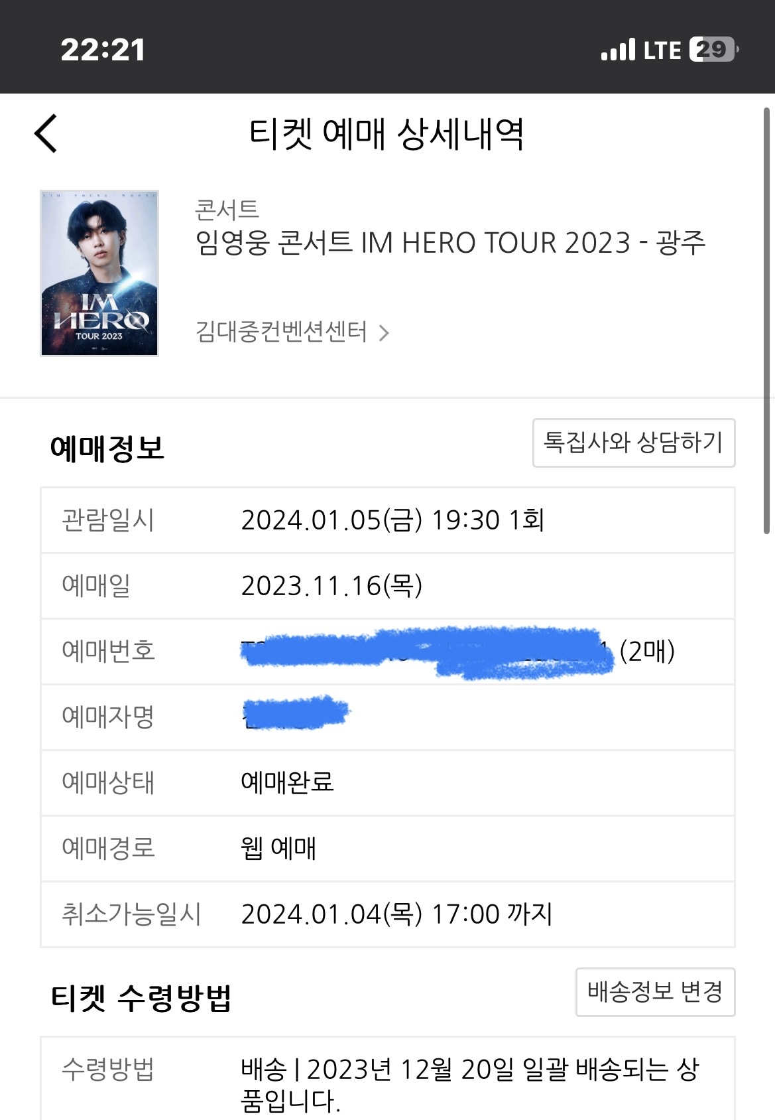775x1120 pixels.
Task: Tap the 예매상태 row showing 예매완료
Action: [387, 783]
